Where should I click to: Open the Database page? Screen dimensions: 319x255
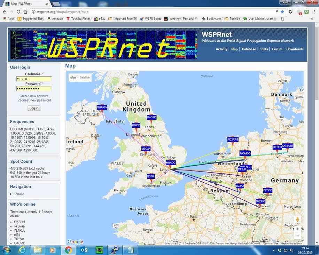(249, 49)
